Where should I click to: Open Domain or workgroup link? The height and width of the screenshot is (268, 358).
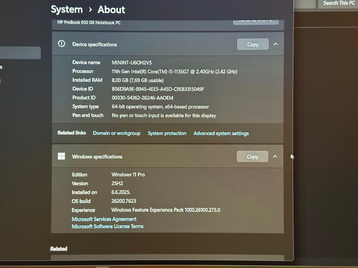(x=116, y=133)
